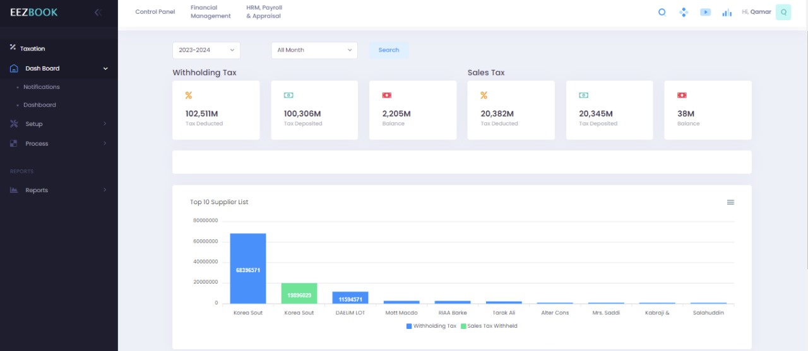Open HRM, Payroll & Appraisal menu
The image size is (808, 351).
(x=264, y=12)
